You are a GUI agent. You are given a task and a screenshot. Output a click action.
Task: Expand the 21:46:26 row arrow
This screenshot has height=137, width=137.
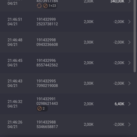click(x=129, y=124)
